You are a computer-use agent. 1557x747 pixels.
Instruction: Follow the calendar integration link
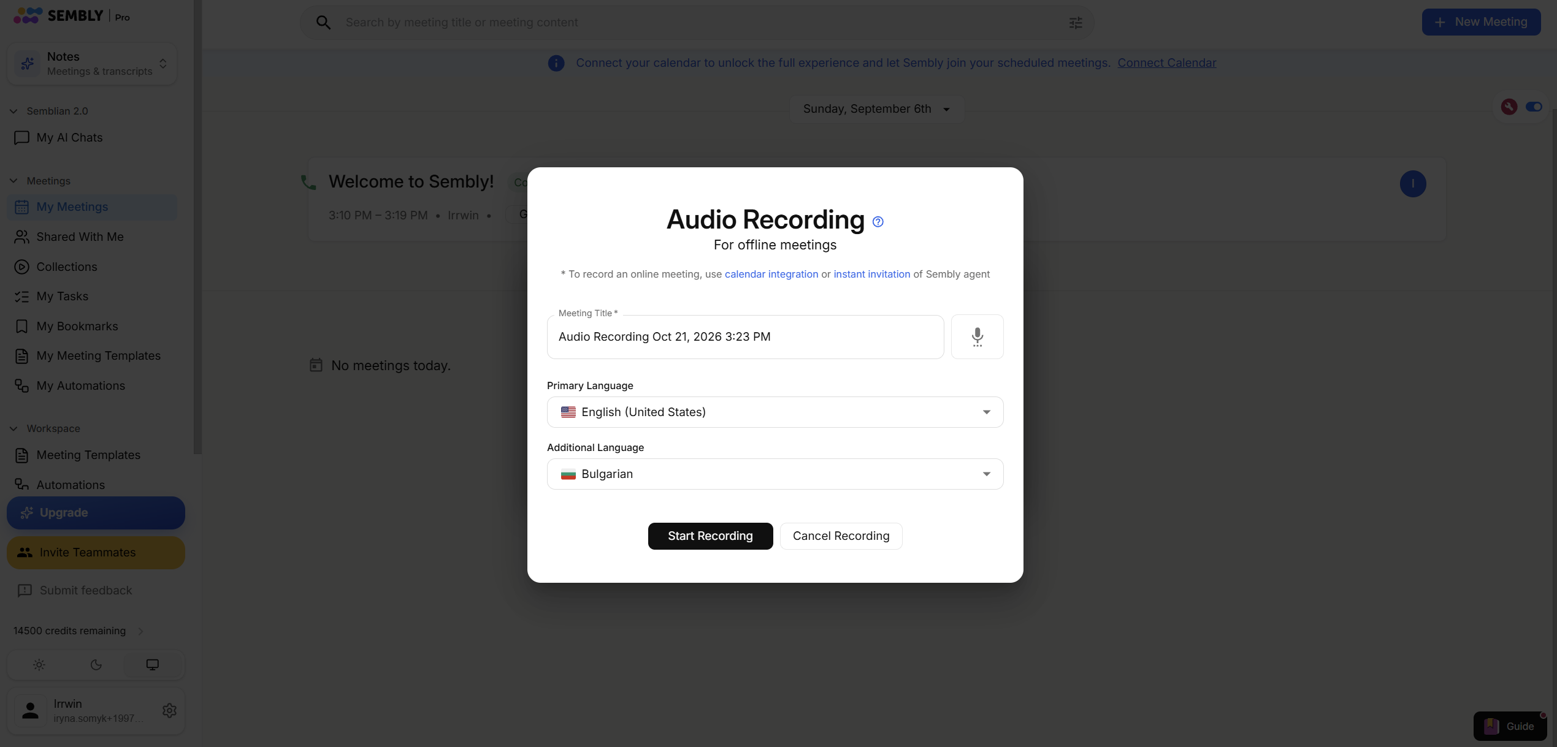click(771, 275)
